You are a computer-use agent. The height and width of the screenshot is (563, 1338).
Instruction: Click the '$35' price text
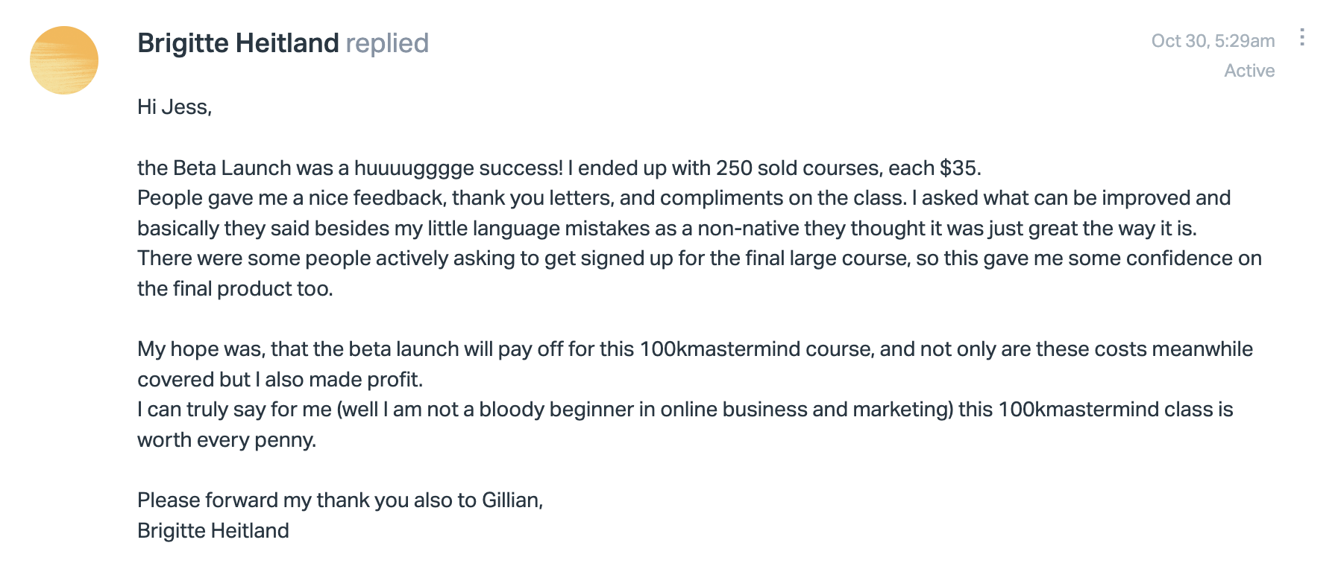pos(958,168)
